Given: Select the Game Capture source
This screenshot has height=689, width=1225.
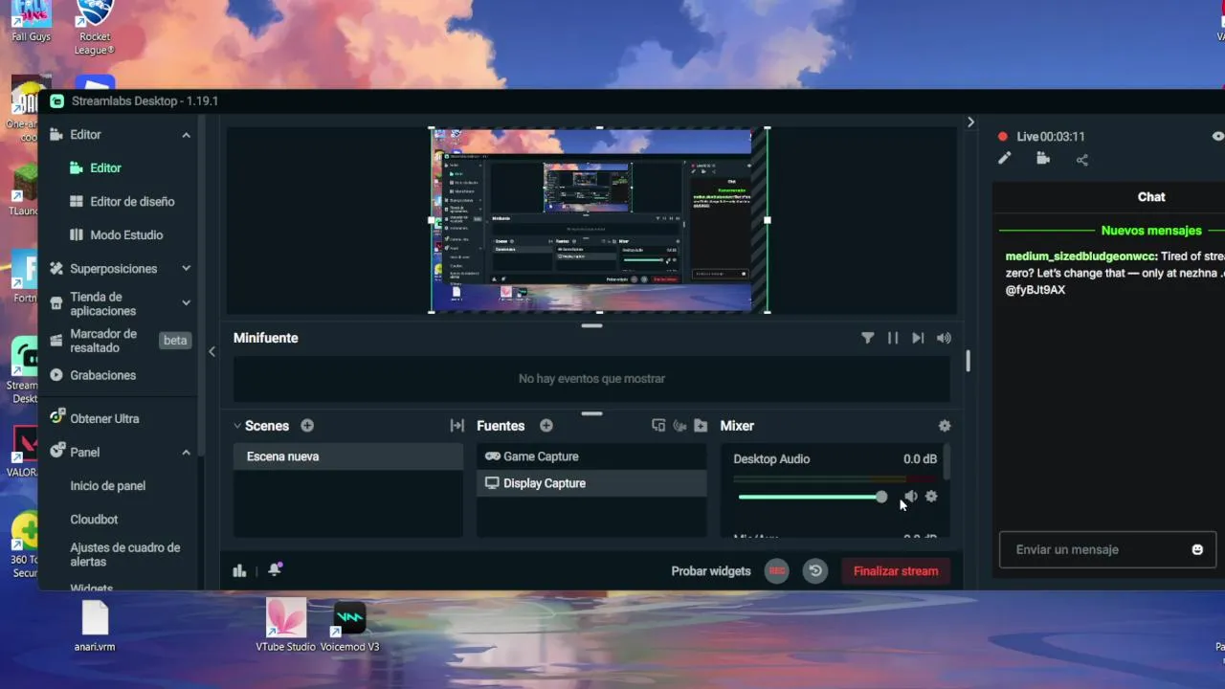Looking at the screenshot, I should click(x=591, y=456).
